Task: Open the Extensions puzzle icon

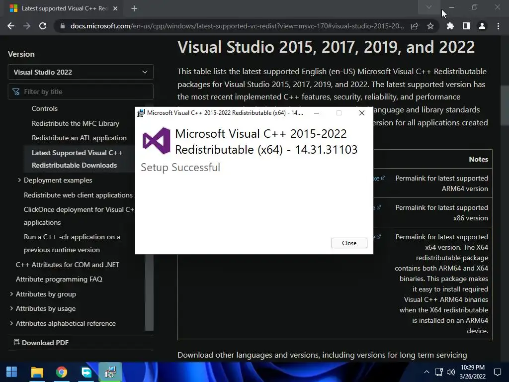Action: [x=450, y=26]
